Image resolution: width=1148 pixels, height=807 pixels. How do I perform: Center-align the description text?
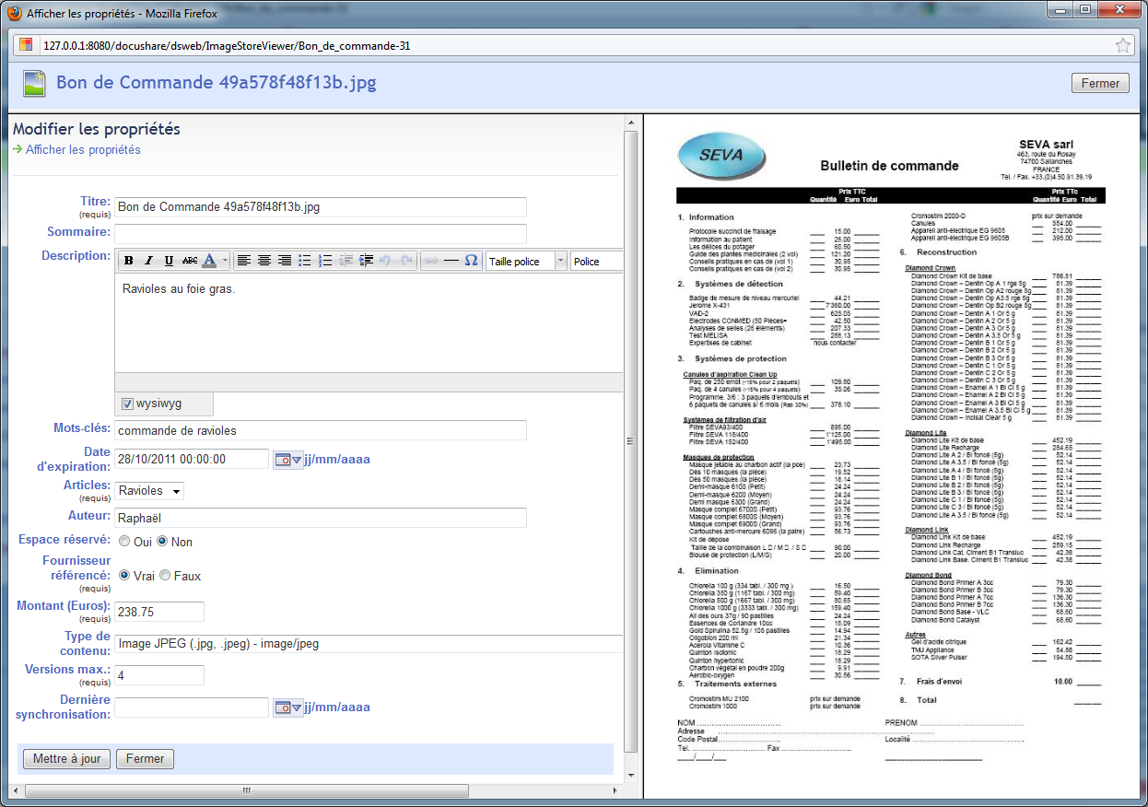click(264, 262)
